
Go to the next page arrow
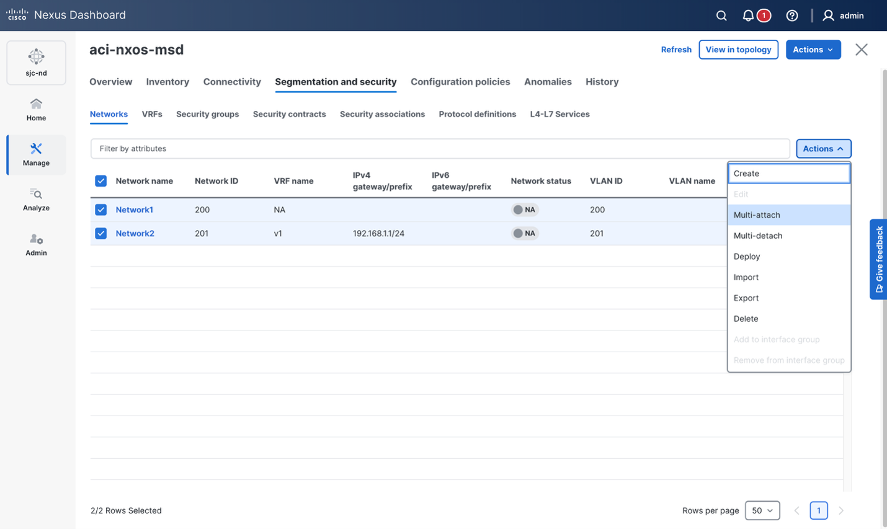click(841, 510)
